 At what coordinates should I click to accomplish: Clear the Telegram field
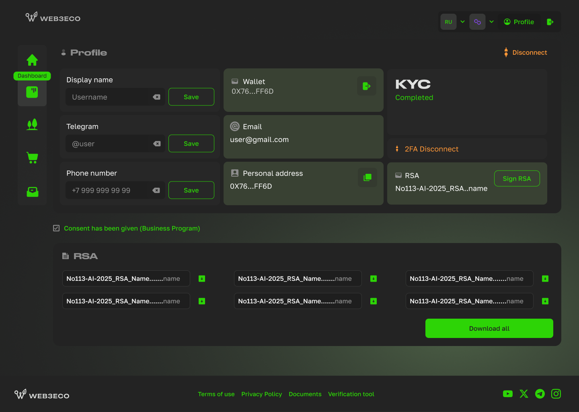157,144
